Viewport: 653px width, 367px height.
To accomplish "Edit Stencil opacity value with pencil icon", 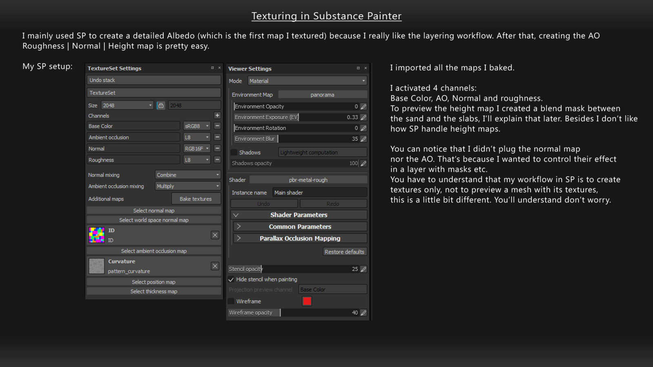I will [x=363, y=269].
